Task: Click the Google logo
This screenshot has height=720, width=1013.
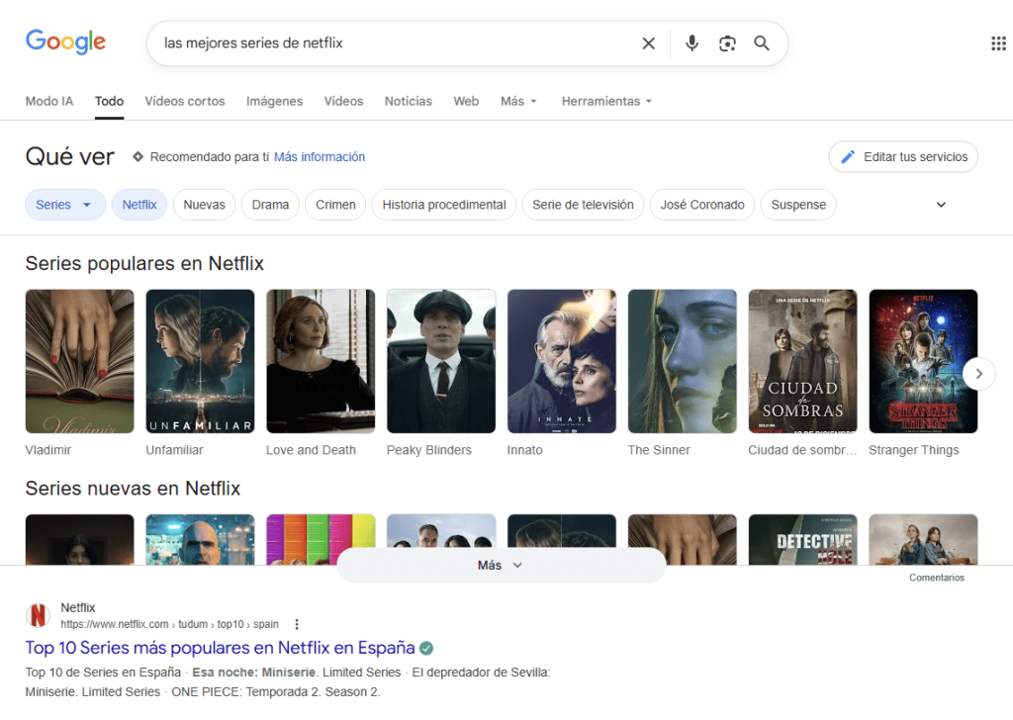Action: (x=65, y=42)
